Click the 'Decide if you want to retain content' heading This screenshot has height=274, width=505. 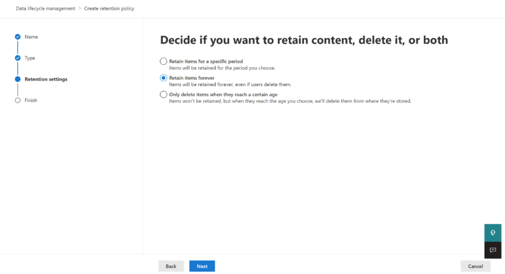pyautogui.click(x=304, y=40)
